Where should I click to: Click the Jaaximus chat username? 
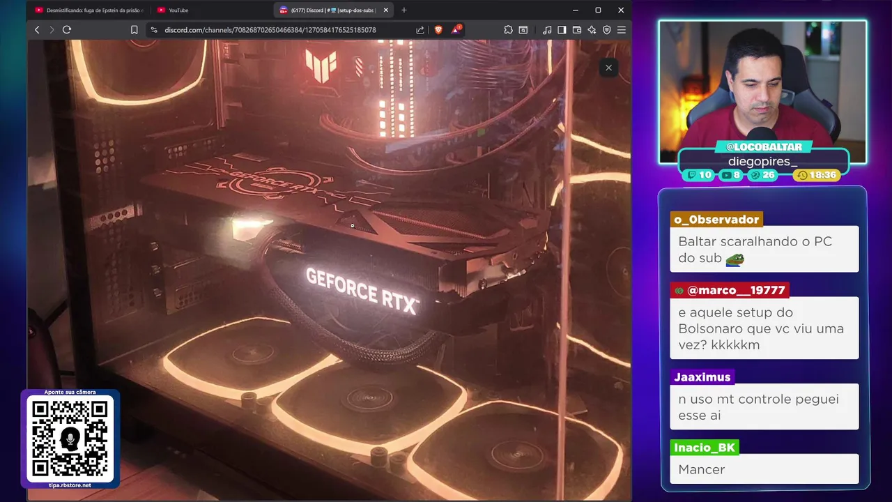702,377
